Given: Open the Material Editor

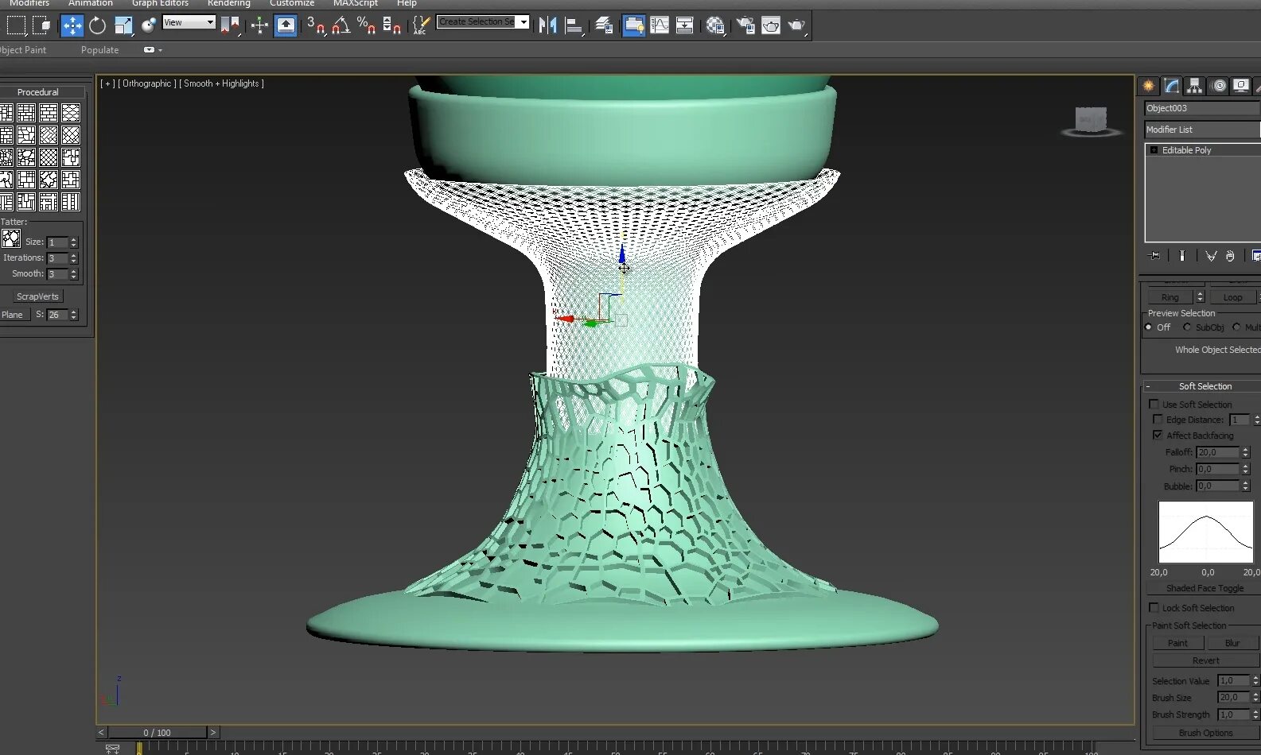Looking at the screenshot, I should (x=715, y=25).
